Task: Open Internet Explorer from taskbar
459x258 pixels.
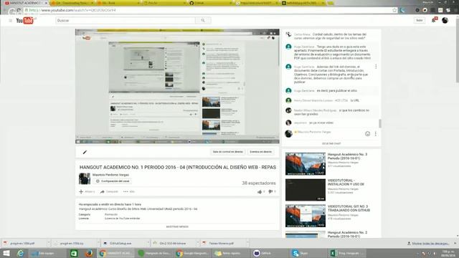Action: [20, 253]
